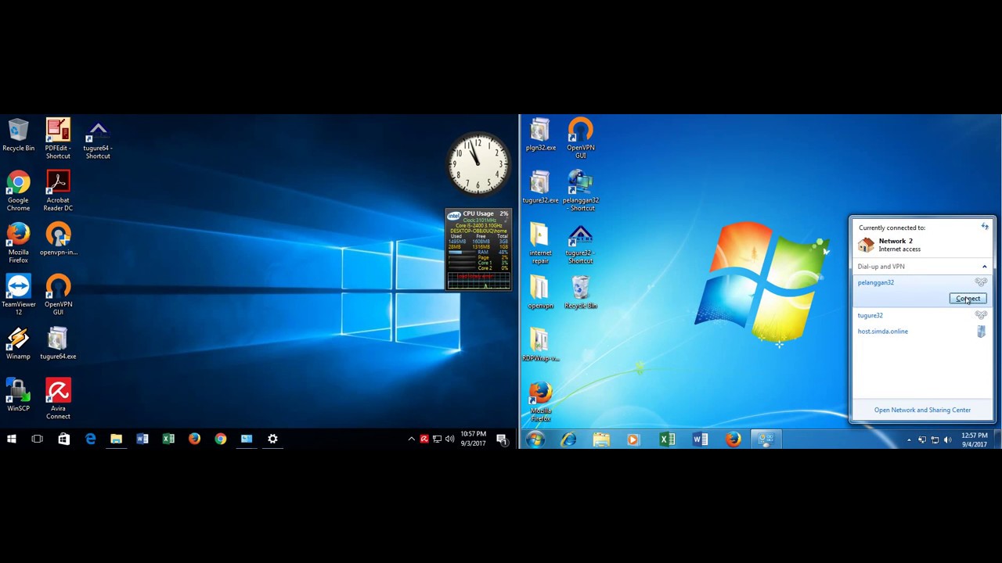Open Microsoft Store from Windows 10 taskbar
1002x563 pixels.
63,439
